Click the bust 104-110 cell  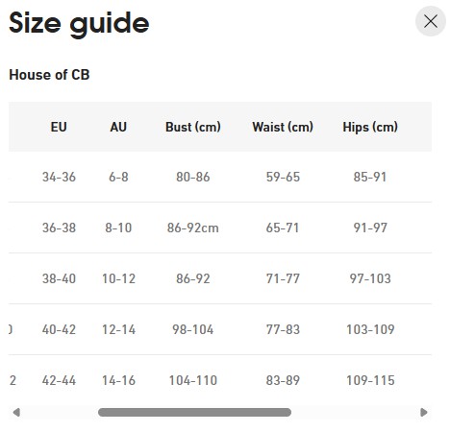[193, 380]
